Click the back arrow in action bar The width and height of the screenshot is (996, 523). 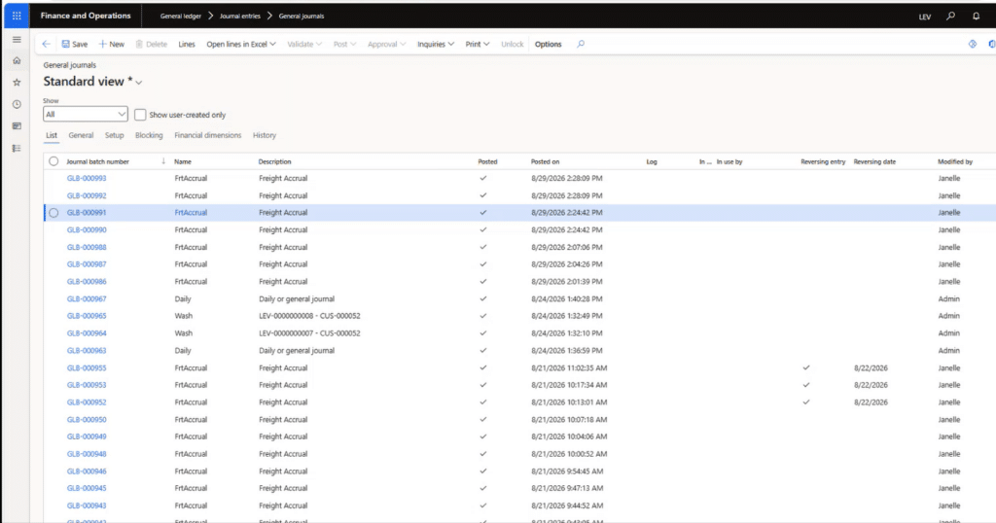pyautogui.click(x=46, y=44)
